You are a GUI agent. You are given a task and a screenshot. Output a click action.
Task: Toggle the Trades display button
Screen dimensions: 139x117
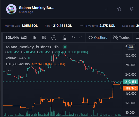pos(121,38)
